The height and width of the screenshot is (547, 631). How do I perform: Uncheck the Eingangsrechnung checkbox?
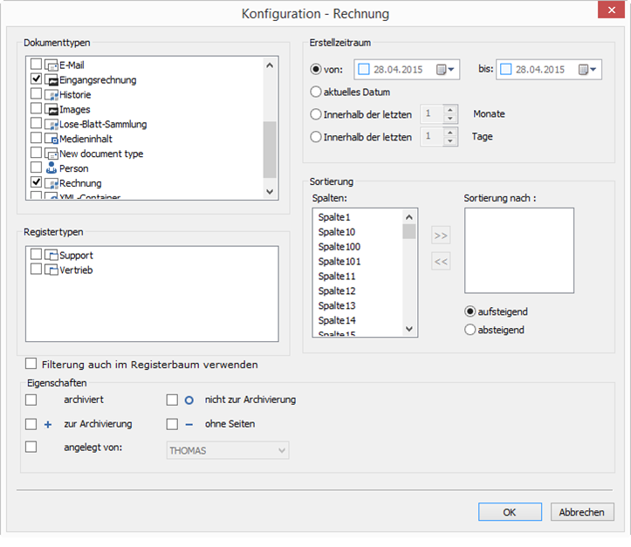[x=37, y=80]
